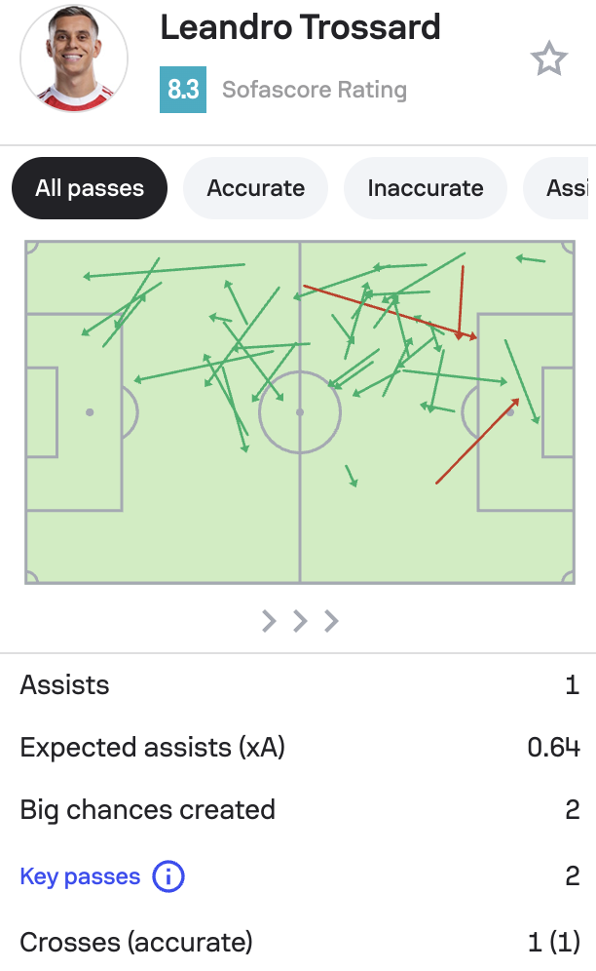596x971 pixels.
Task: Open the Key passes info icon
Action: (x=168, y=876)
